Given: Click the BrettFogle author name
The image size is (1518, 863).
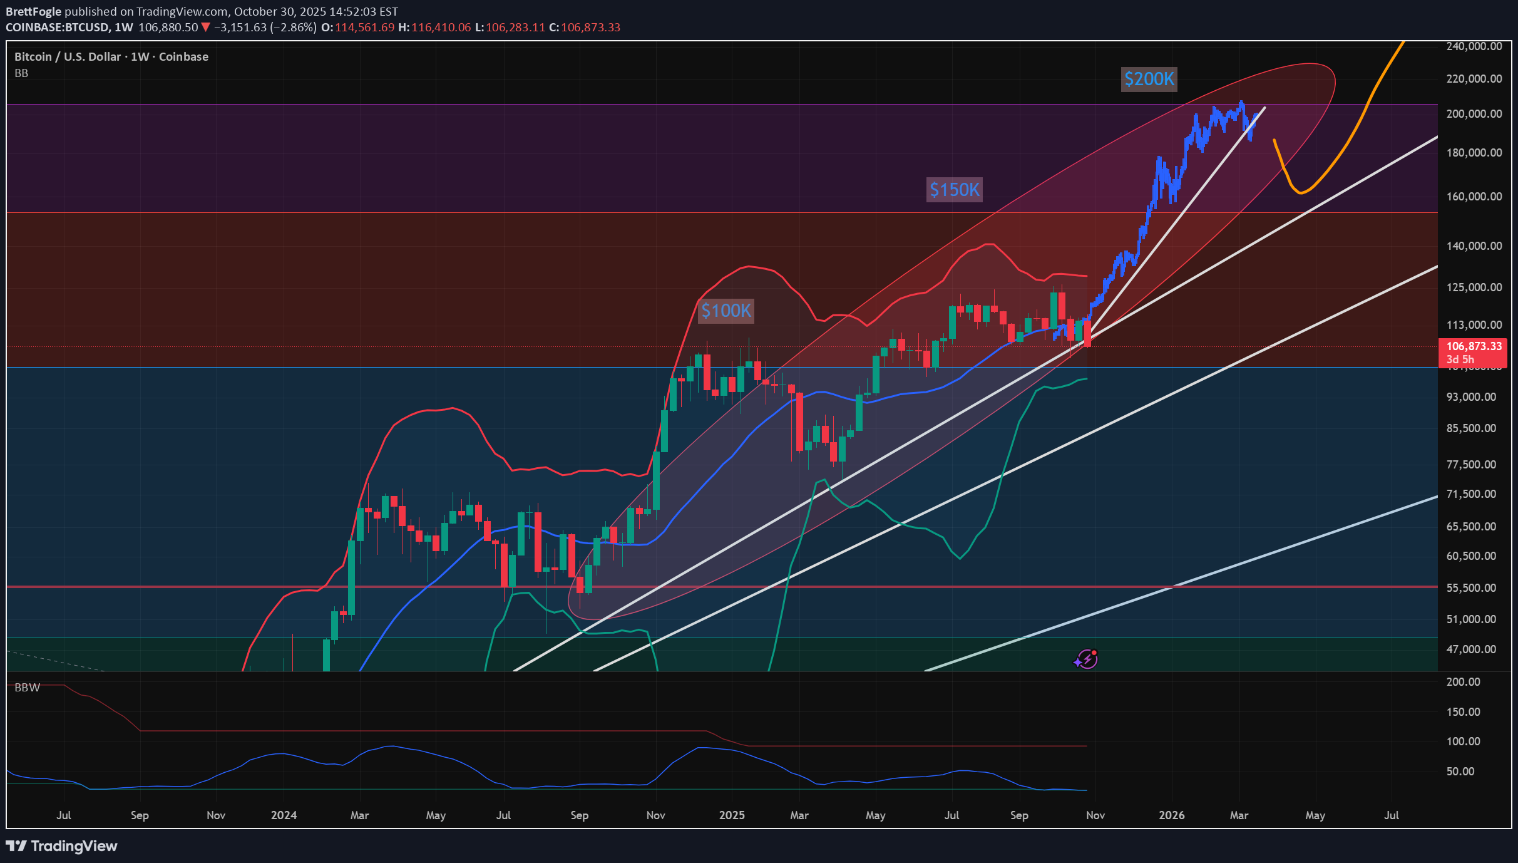Looking at the screenshot, I should coord(34,11).
